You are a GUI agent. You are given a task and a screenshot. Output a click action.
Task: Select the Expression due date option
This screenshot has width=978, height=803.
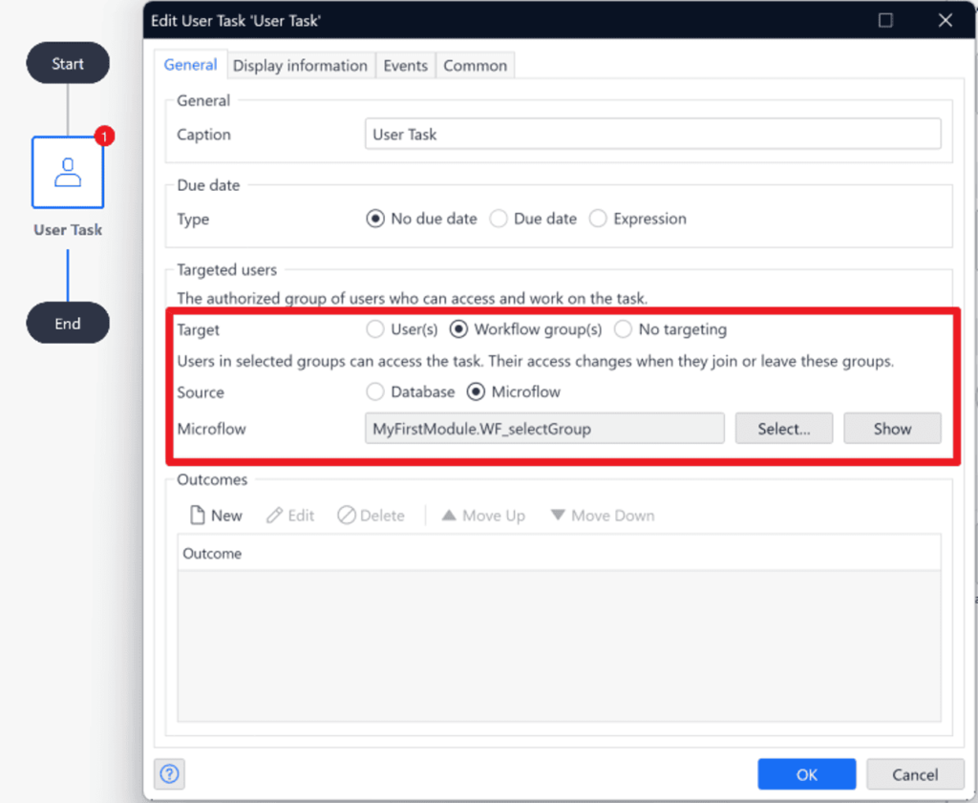[637, 219]
